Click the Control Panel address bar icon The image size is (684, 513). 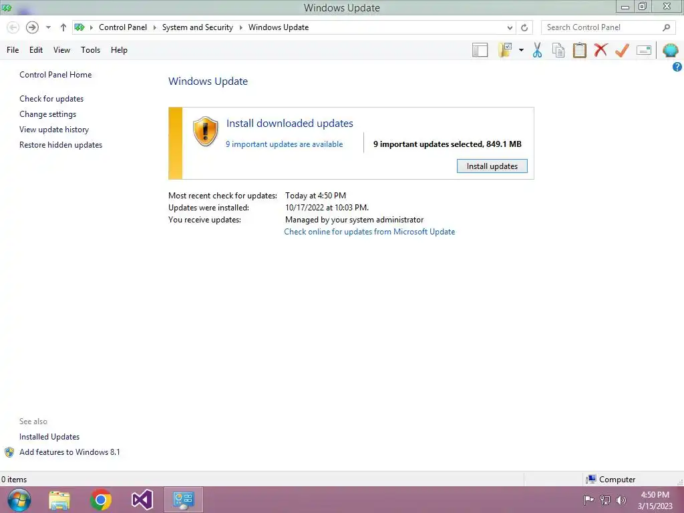tap(79, 27)
